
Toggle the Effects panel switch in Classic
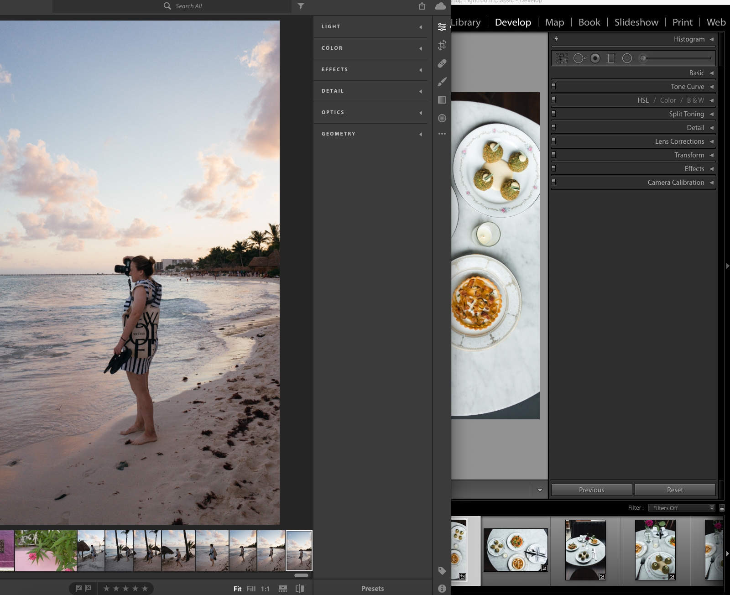554,169
